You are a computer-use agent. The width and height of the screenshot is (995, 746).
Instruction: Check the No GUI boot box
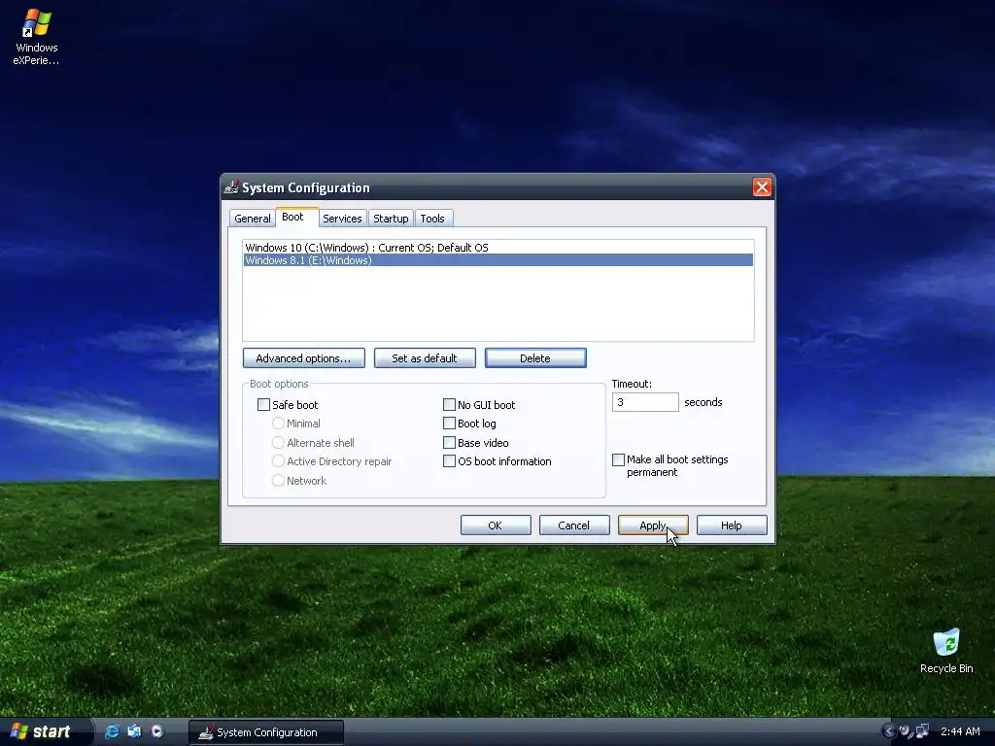[449, 405]
